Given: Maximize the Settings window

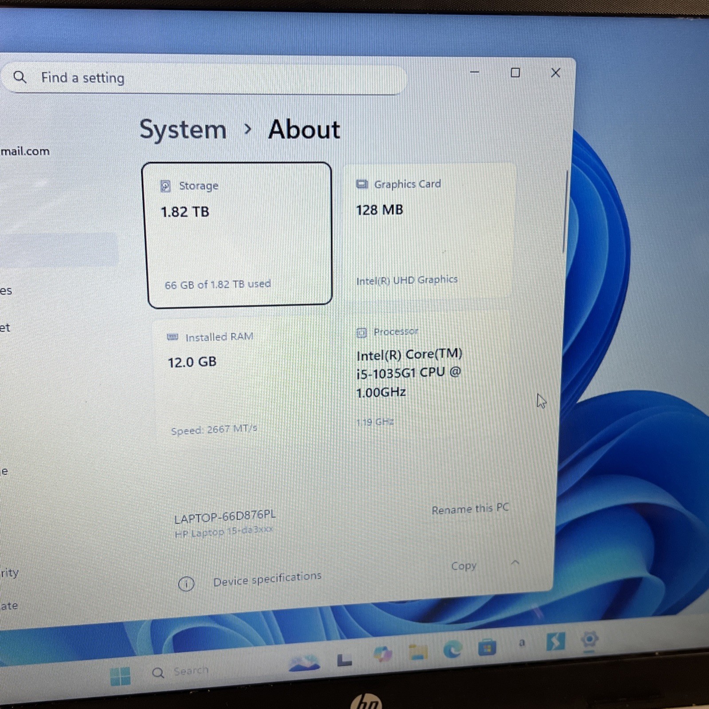Looking at the screenshot, I should point(515,73).
